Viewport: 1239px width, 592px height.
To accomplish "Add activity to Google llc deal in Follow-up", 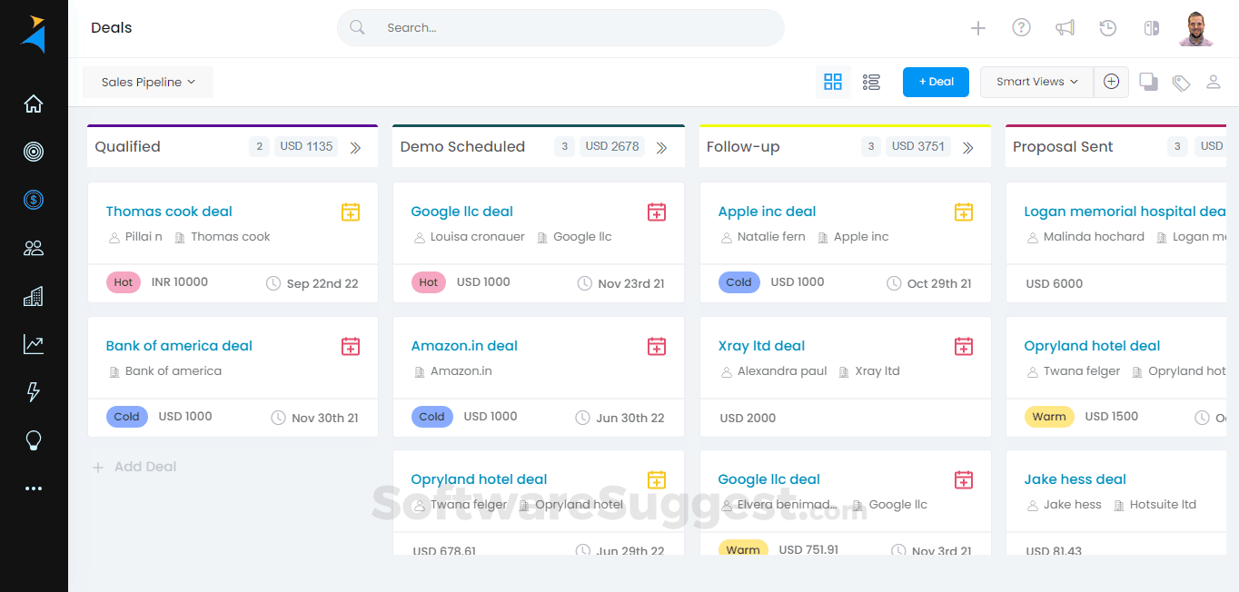I will coord(964,479).
